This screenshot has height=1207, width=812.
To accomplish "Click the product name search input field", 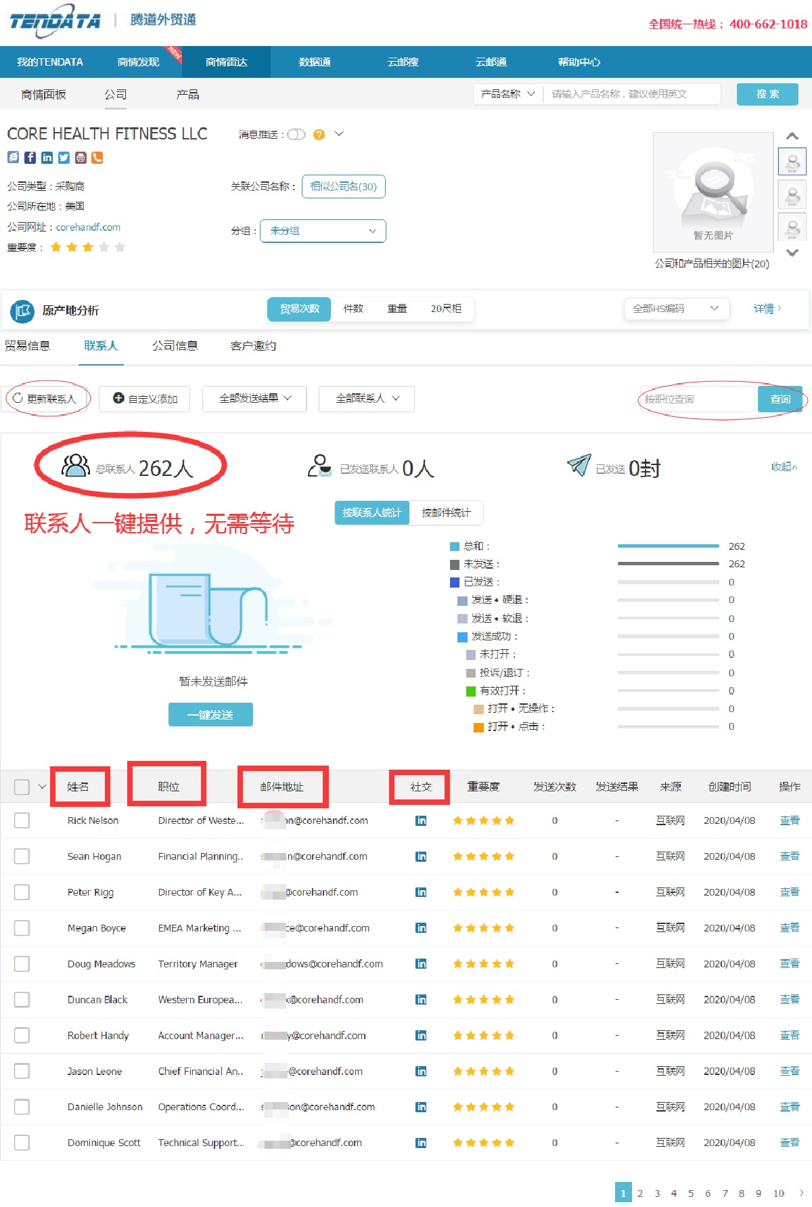I will [632, 94].
